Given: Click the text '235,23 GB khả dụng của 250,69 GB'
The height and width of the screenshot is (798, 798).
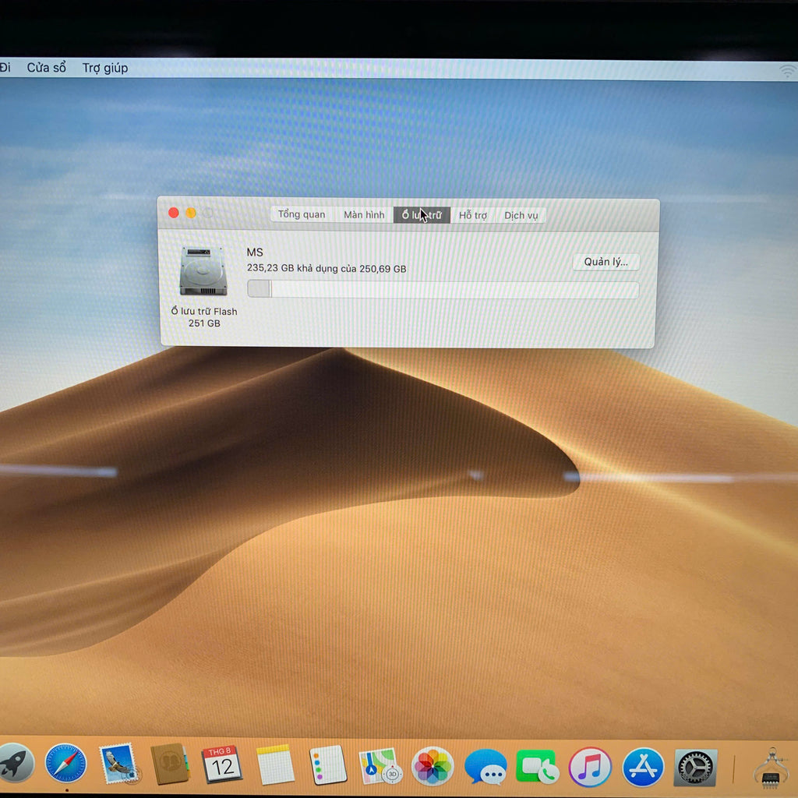Looking at the screenshot, I should 327,268.
